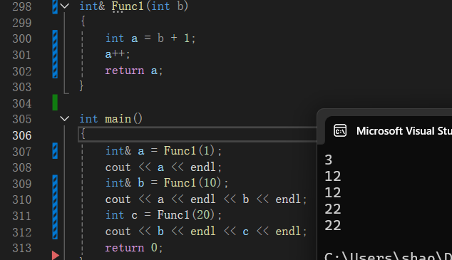452x260 pixels.
Task: Click 'cout << a << endl;' on line 308
Action: [163, 167]
